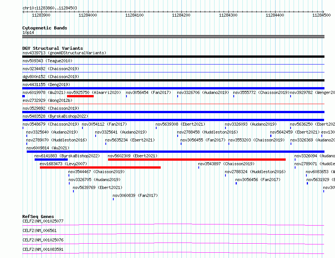Click nsv6141883 (ByrskaBishop2022) label
The width and height of the screenshot is (335, 258).
point(67,156)
